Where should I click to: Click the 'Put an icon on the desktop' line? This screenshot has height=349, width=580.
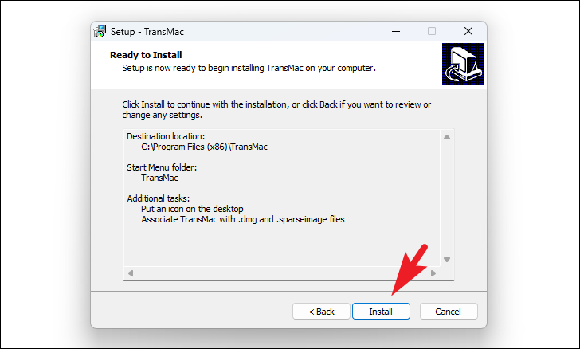pyautogui.click(x=192, y=209)
